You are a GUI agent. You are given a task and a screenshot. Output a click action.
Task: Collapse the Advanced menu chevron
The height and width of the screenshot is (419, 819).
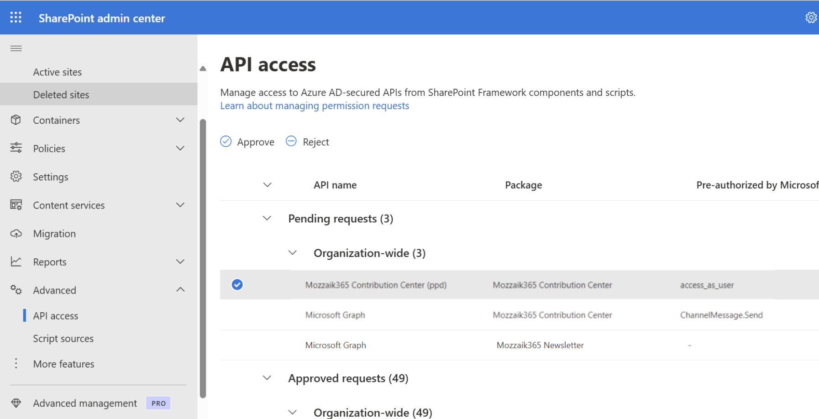pyautogui.click(x=180, y=290)
